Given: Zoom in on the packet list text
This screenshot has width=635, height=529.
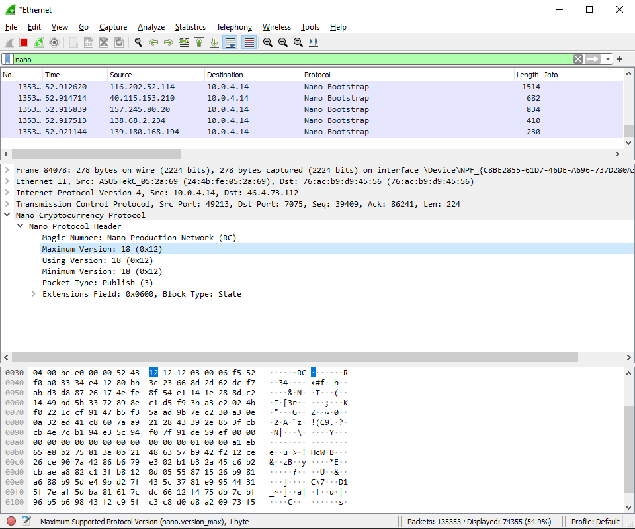Looking at the screenshot, I should coord(268,42).
